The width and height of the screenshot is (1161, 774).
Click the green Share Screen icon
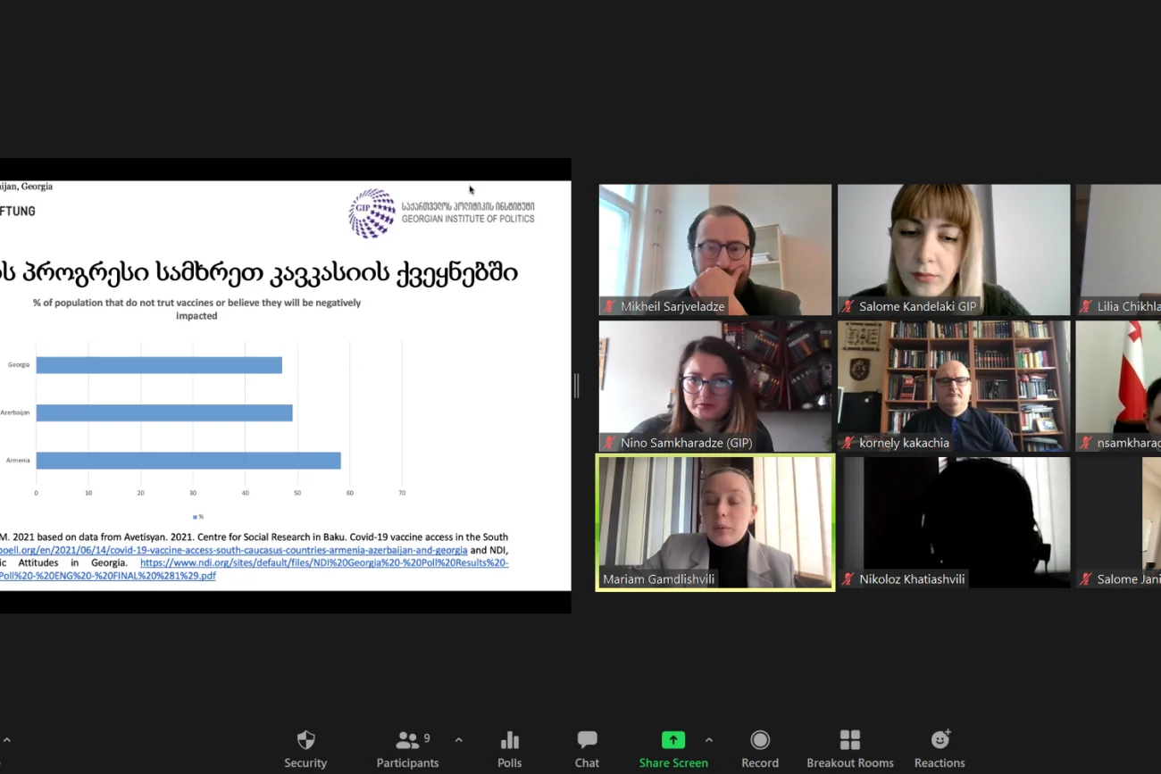[672, 740]
